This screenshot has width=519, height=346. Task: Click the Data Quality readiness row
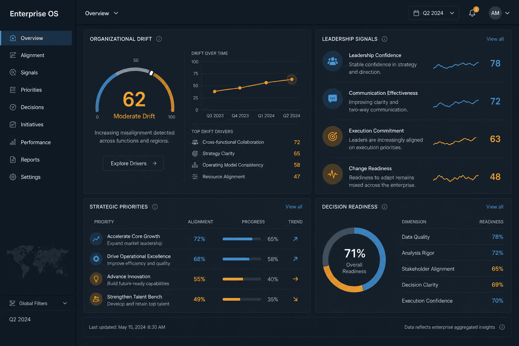452,237
